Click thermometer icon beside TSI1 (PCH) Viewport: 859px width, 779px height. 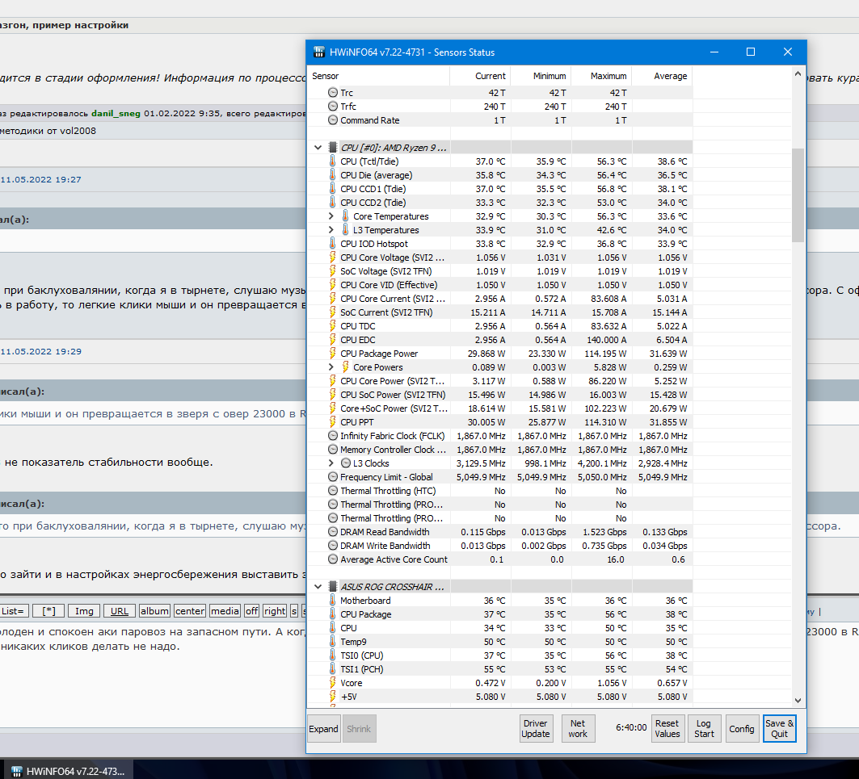(333, 669)
